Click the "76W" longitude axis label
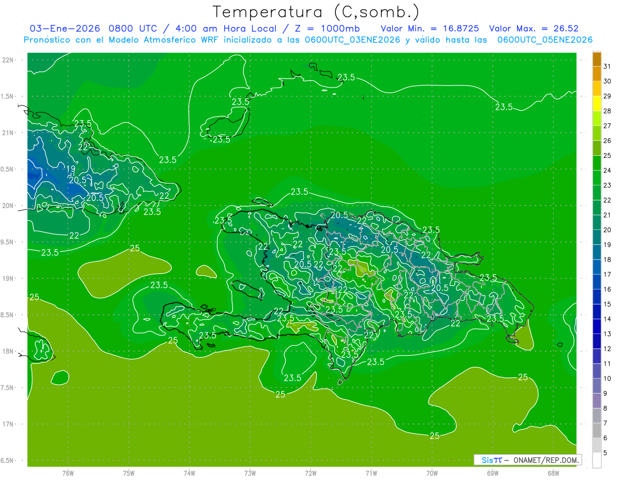 (x=68, y=474)
